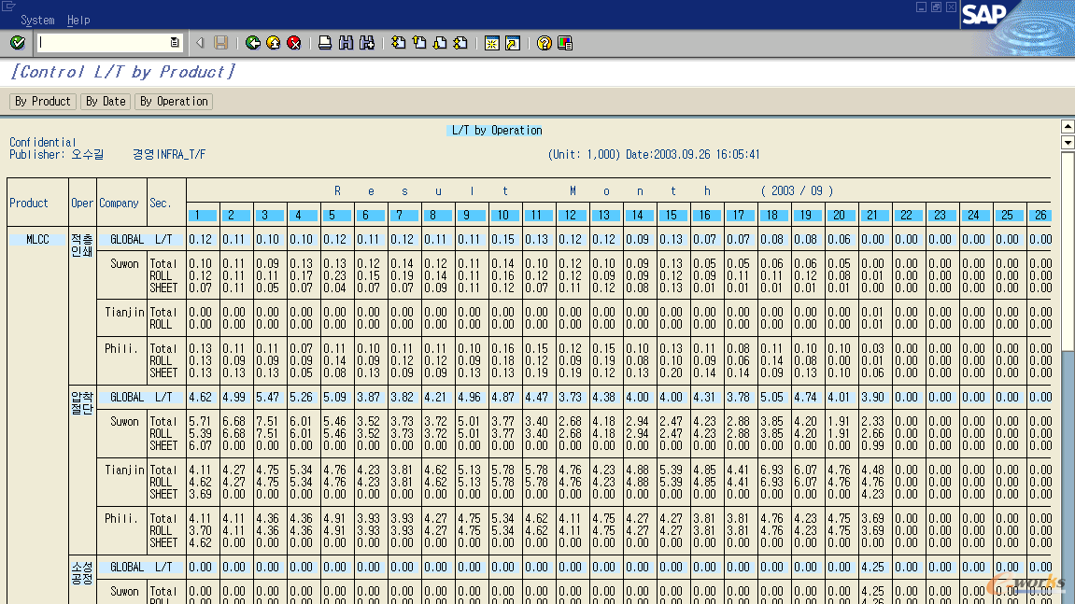
Task: Open the Help menu
Action: pyautogui.click(x=78, y=20)
